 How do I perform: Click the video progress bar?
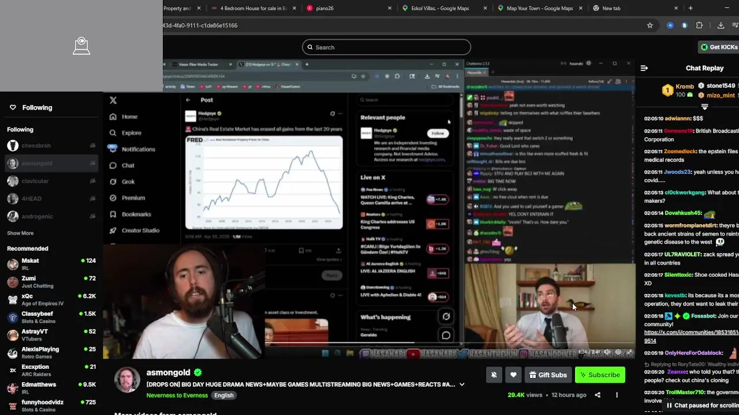(369, 344)
